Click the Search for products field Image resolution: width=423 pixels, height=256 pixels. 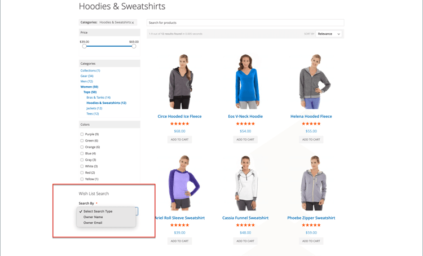[245, 23]
